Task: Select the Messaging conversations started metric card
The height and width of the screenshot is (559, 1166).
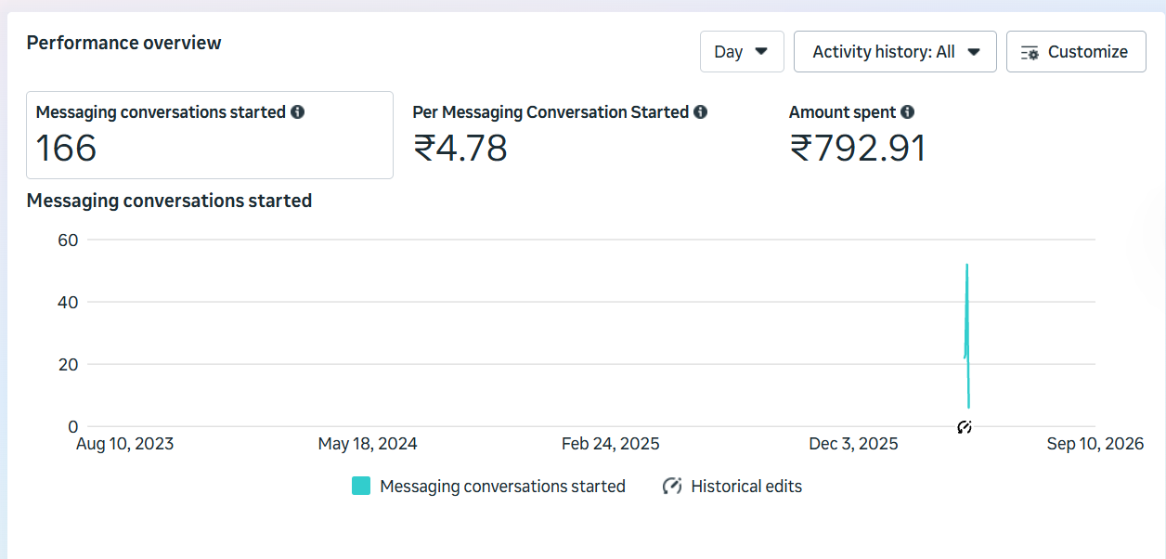Action: 210,135
